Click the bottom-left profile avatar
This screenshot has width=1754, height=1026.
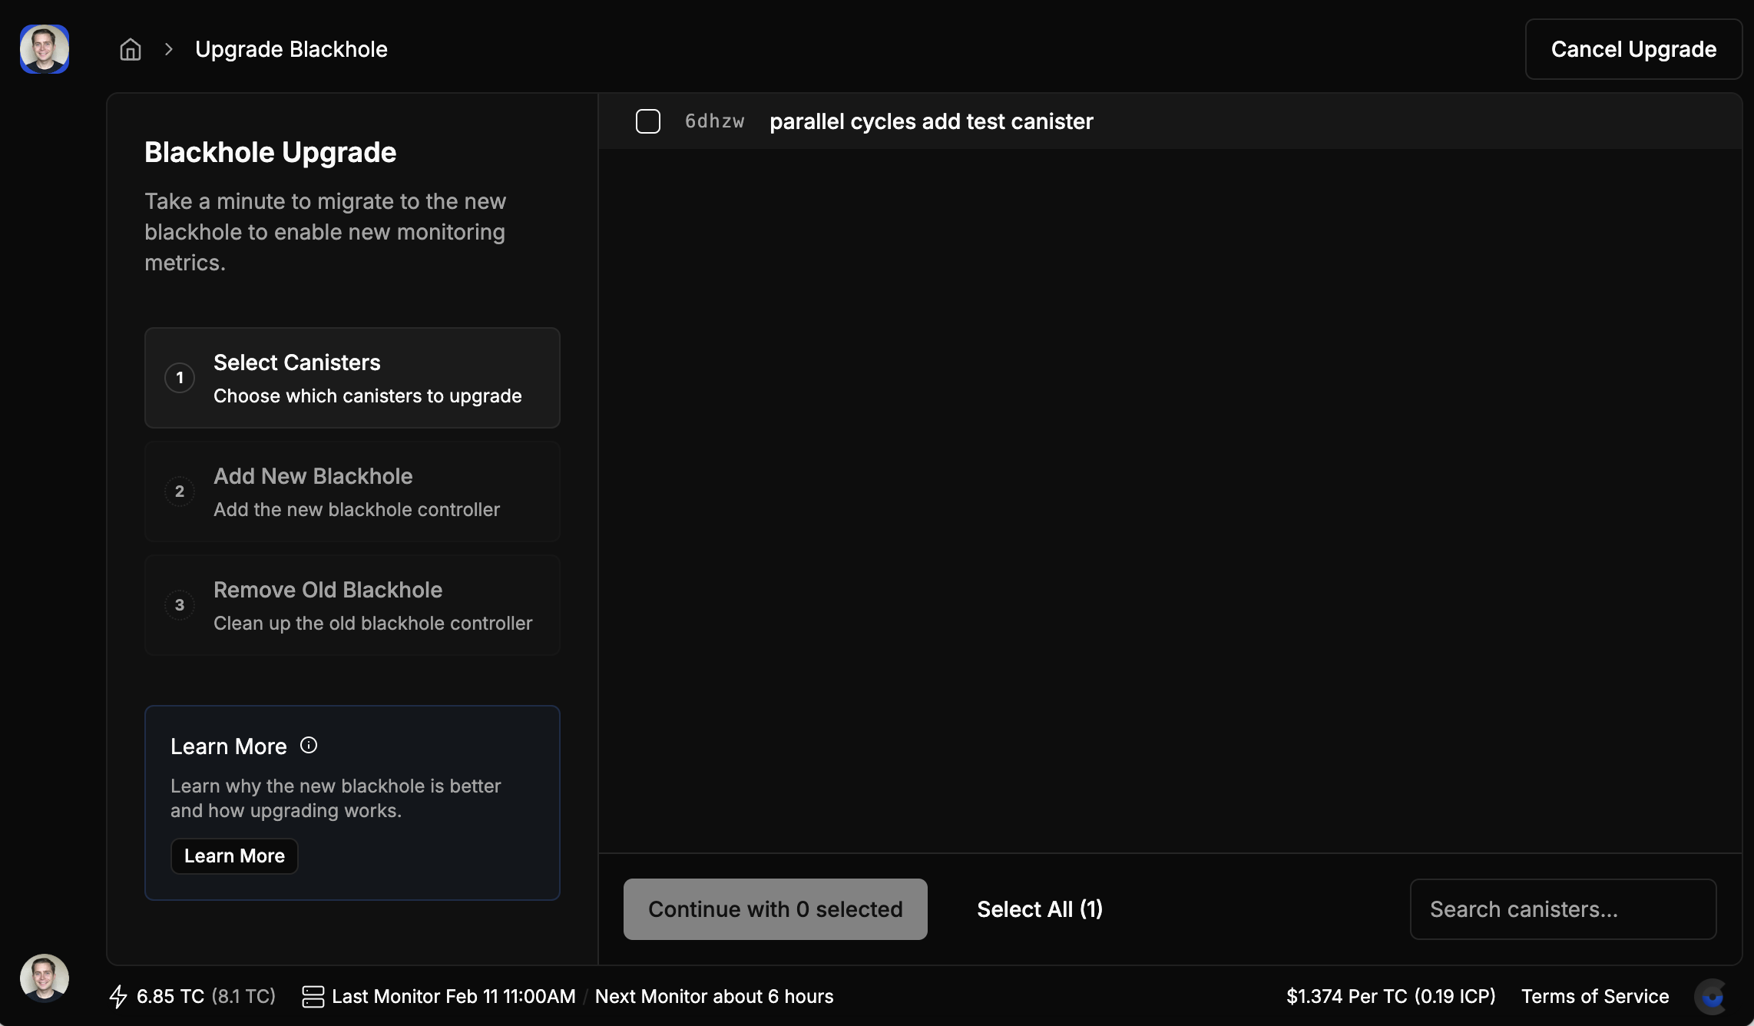(45, 978)
